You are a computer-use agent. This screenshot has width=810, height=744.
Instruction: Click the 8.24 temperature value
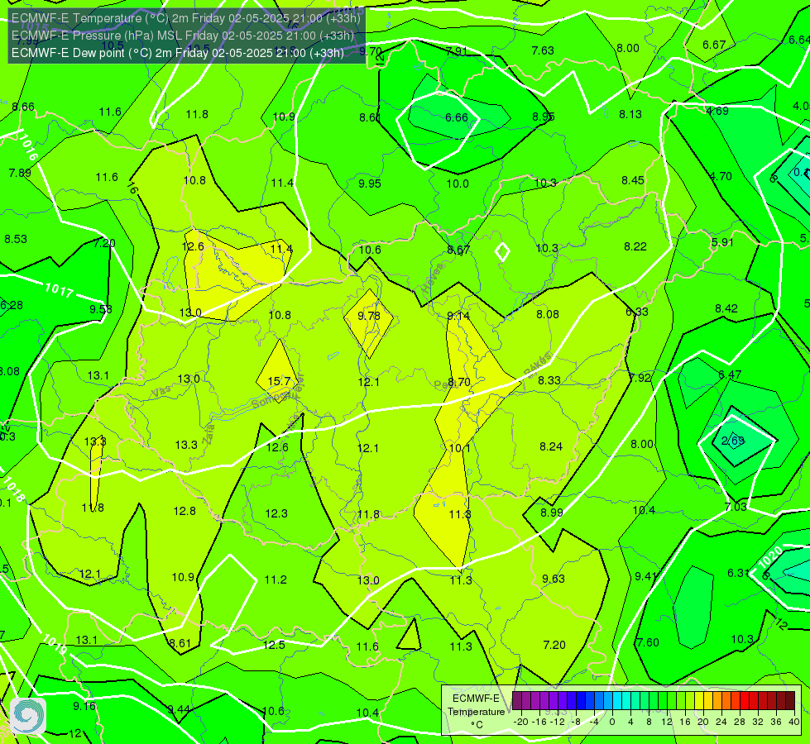pos(551,446)
